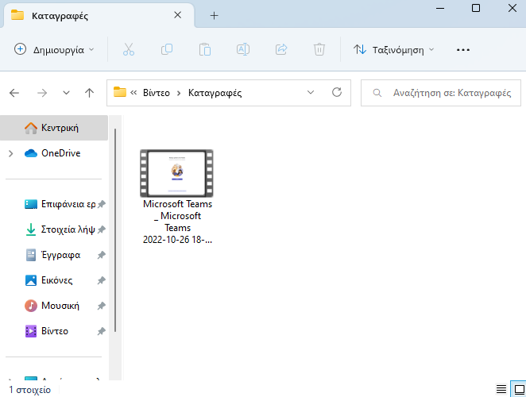The height and width of the screenshot is (397, 526).
Task: Select OneDrive in the navigation pane
Action: [x=60, y=153]
